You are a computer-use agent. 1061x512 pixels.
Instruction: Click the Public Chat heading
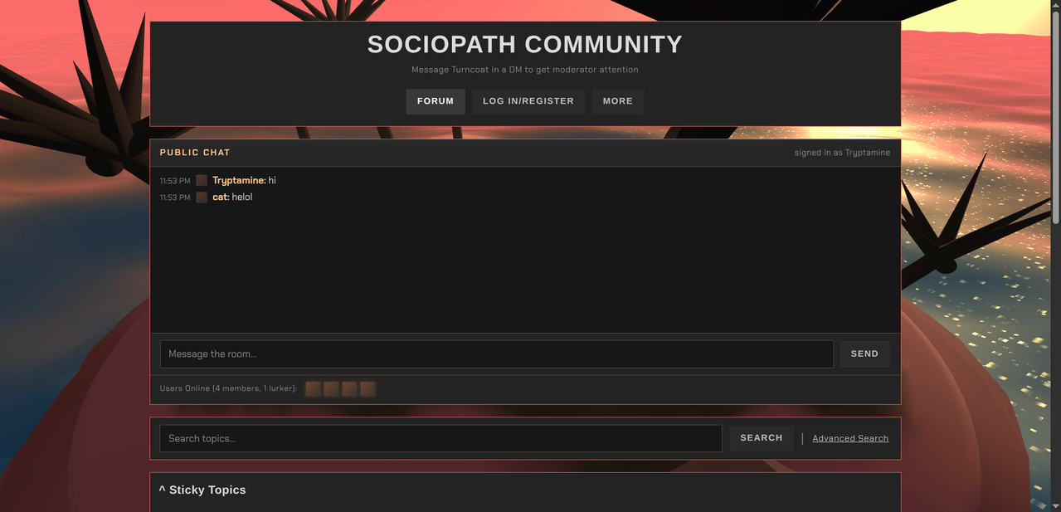(x=195, y=153)
